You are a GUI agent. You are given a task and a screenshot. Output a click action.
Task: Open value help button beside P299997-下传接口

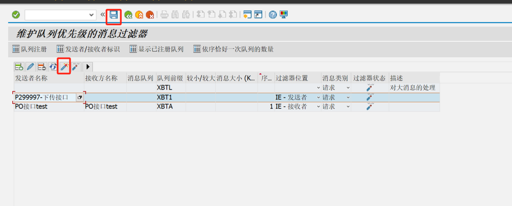pos(80,97)
